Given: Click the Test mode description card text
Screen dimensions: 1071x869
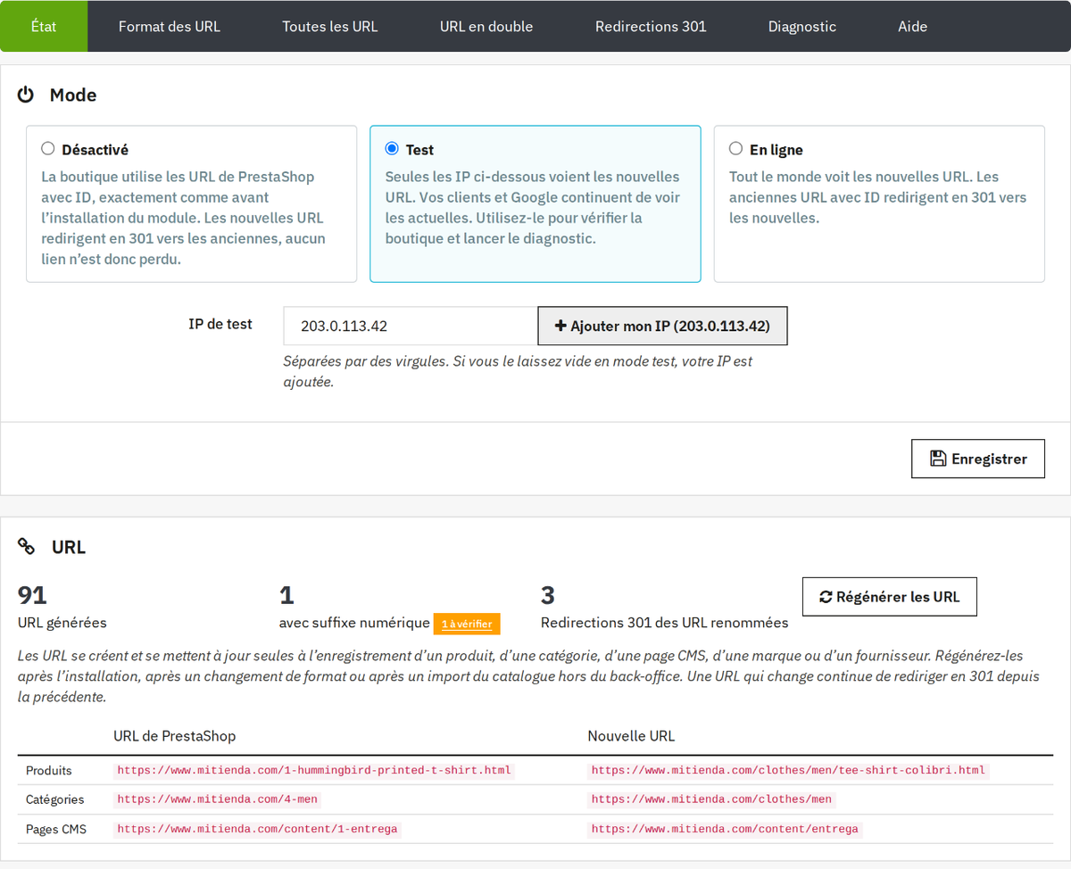Looking at the screenshot, I should (533, 208).
